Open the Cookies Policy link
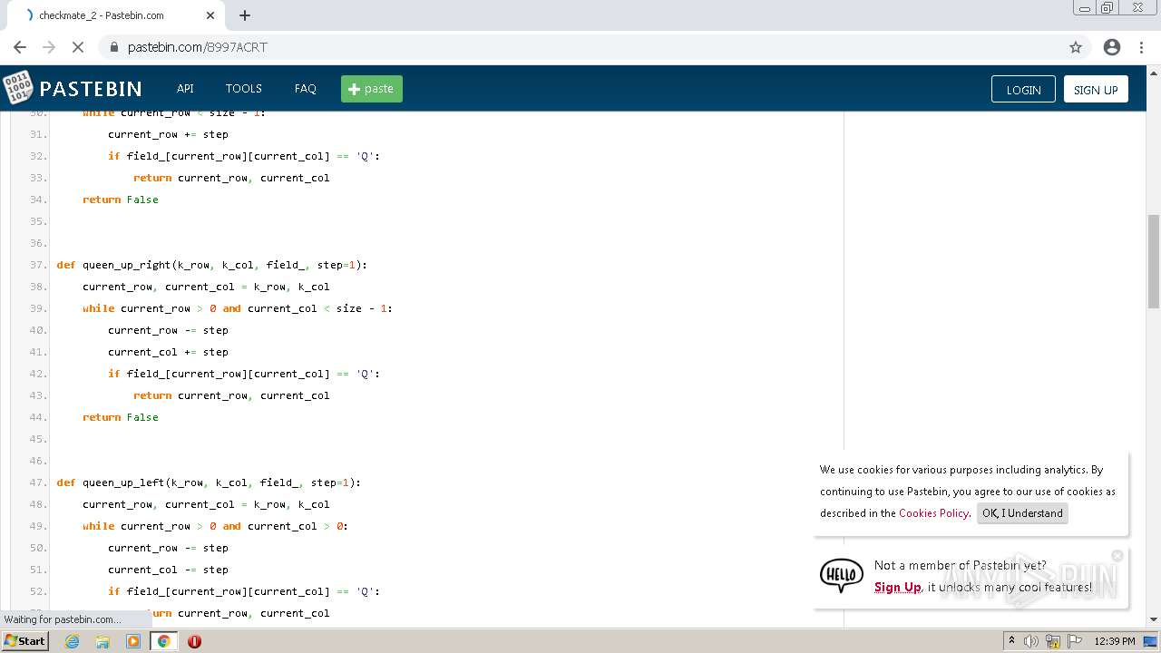Screen dimensions: 1161x653 (933, 513)
